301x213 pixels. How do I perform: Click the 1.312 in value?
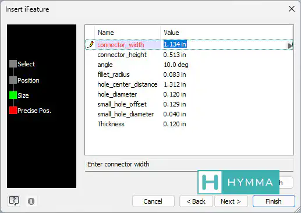point(175,84)
